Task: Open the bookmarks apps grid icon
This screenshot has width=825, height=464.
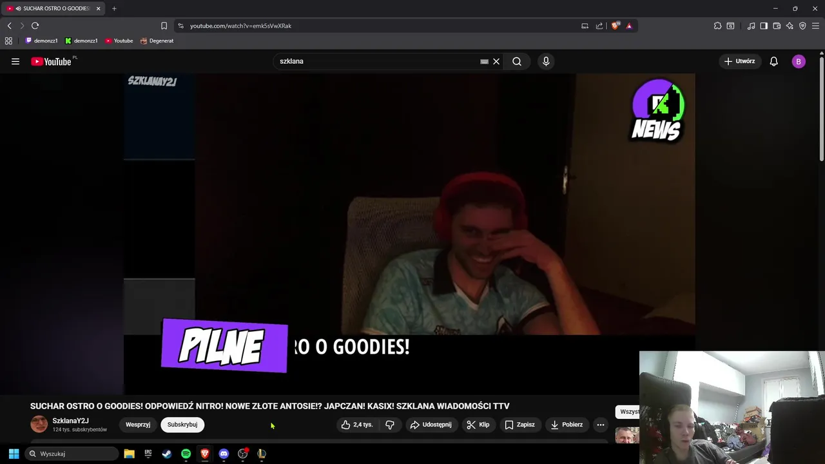Action: 8,41
